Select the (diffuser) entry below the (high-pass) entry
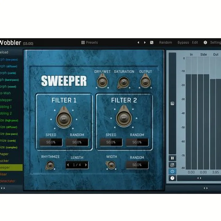The width and height of the screenshot is (221, 221). tap(11, 127)
